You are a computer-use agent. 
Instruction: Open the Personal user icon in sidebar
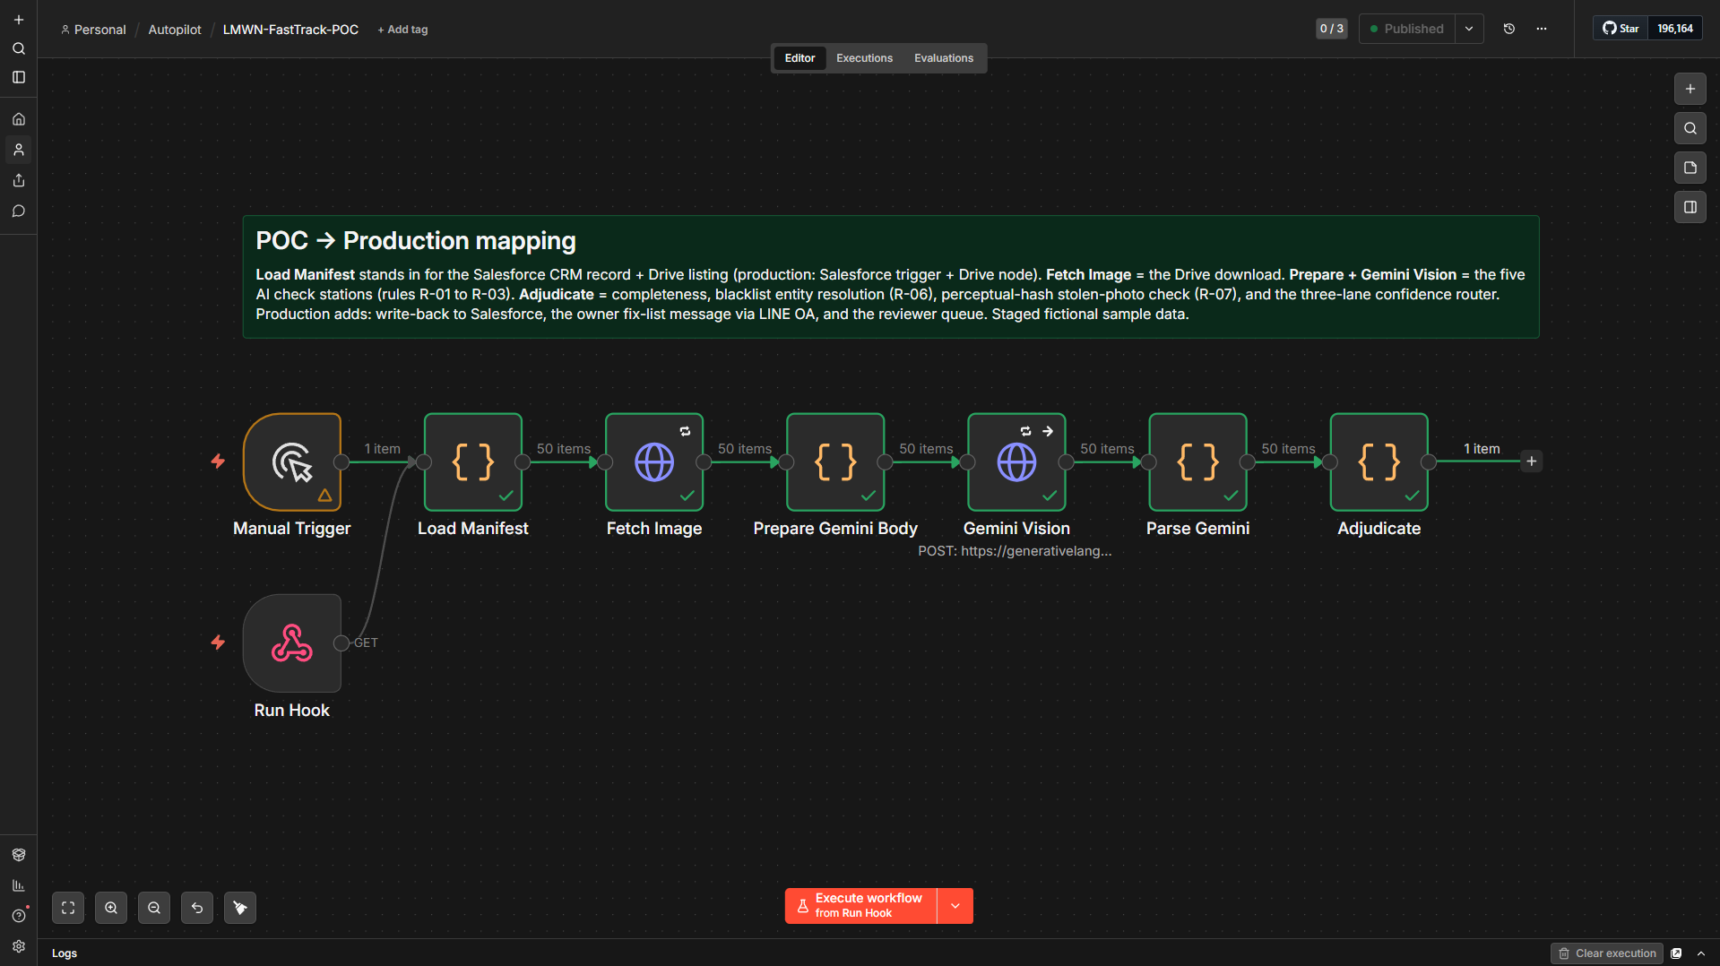coord(19,150)
